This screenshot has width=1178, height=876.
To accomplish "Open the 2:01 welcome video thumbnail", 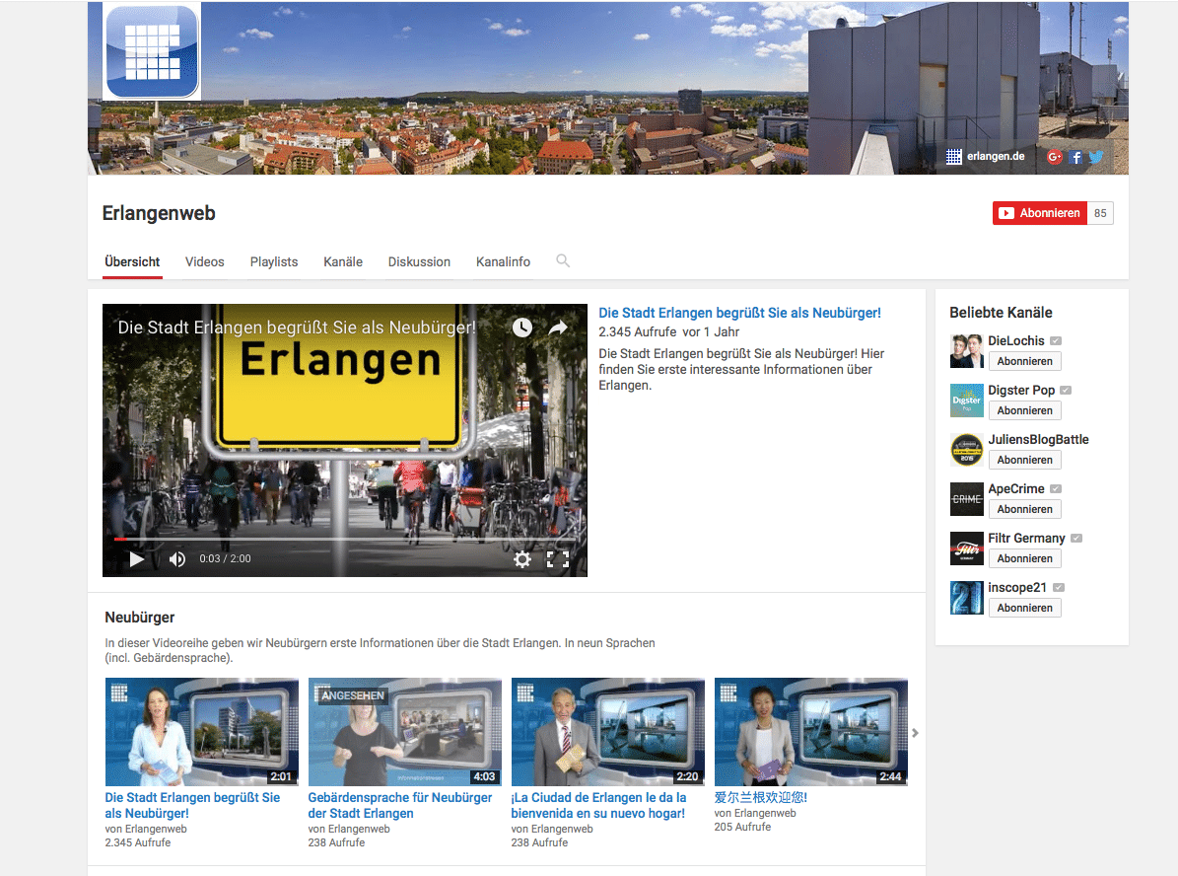I will click(201, 732).
